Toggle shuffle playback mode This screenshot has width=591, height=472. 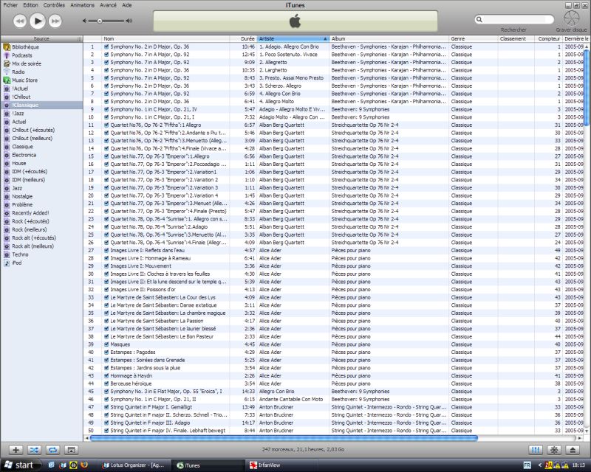click(x=34, y=449)
